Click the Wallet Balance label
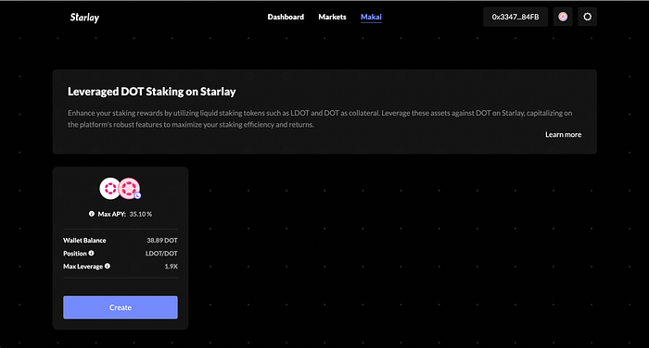 84,240
